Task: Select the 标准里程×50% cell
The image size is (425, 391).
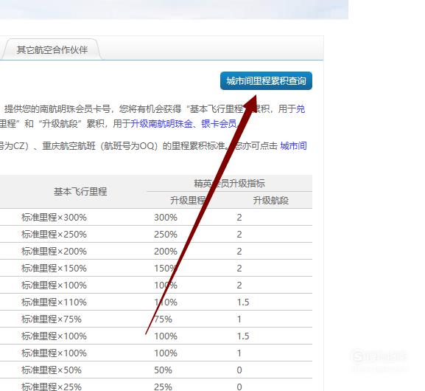Action: tap(52, 370)
